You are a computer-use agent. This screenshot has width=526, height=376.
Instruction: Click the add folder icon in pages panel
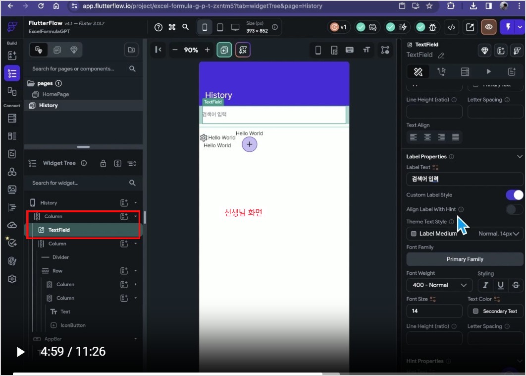tap(132, 50)
